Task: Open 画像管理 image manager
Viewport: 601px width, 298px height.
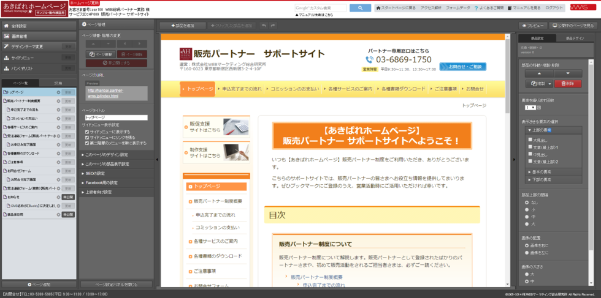Action: click(19, 37)
